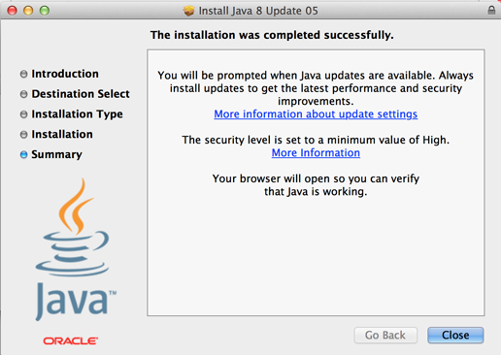Open the More Information security link
501x355 pixels.
point(316,152)
